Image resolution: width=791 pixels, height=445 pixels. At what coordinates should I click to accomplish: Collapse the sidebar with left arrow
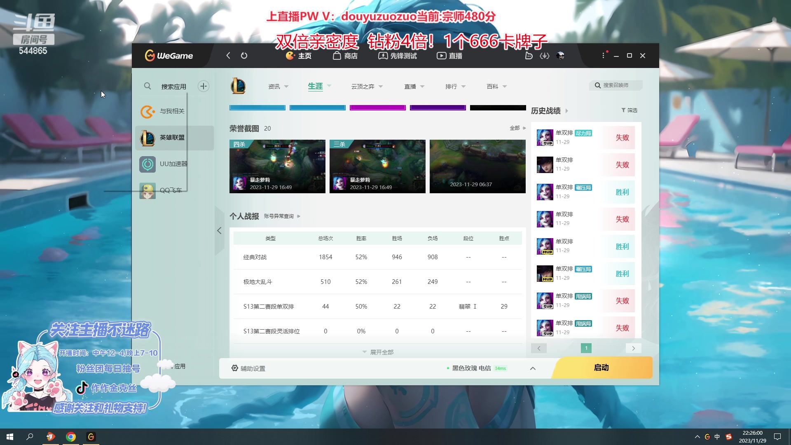(x=219, y=231)
